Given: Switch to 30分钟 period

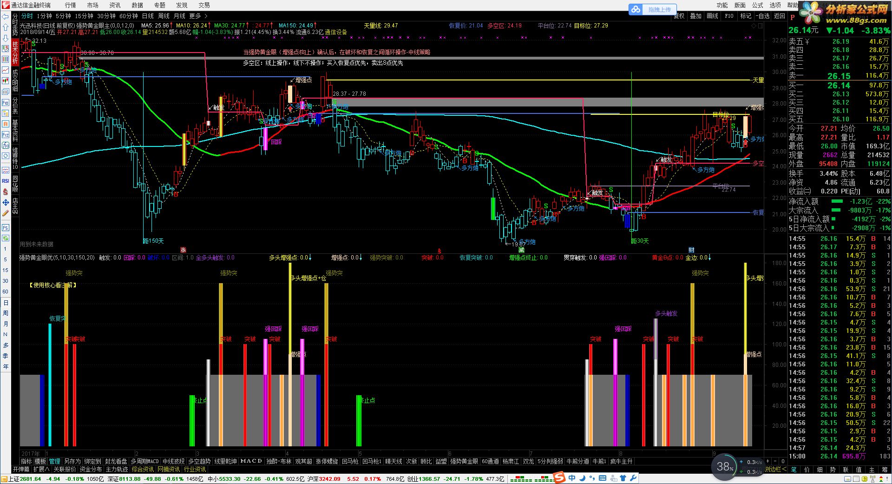Looking at the screenshot, I should click(106, 16).
